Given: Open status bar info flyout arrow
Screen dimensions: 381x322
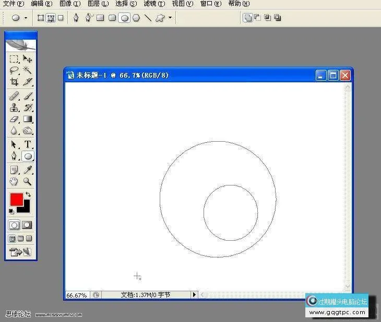Looking at the screenshot, I should (194, 295).
